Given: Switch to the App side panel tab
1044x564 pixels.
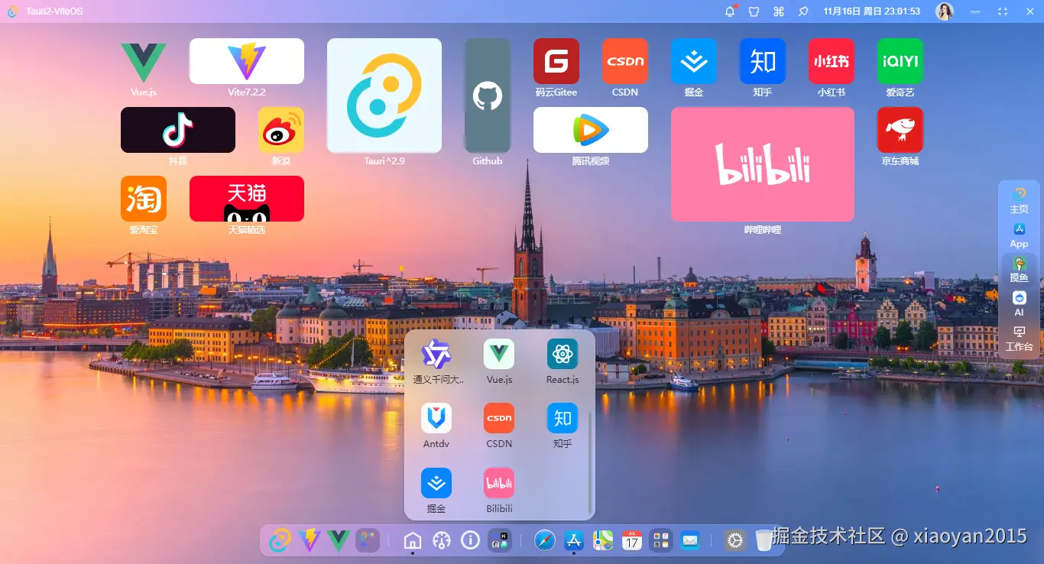Looking at the screenshot, I should tap(1019, 235).
